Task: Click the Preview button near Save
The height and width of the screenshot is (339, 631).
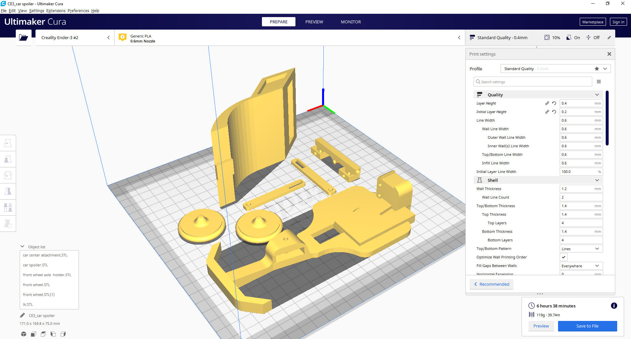Action: pyautogui.click(x=541, y=326)
